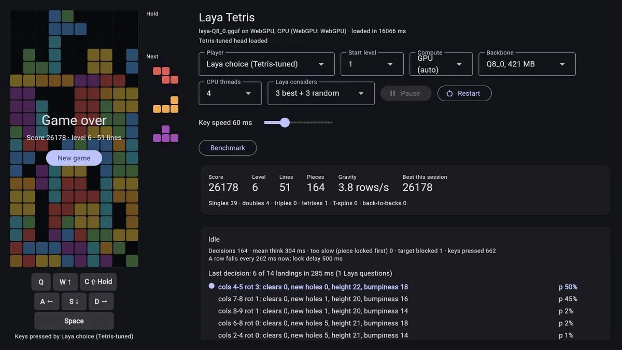This screenshot has width=622, height=350.
Task: Click the Q key button
Action: pyautogui.click(x=41, y=282)
